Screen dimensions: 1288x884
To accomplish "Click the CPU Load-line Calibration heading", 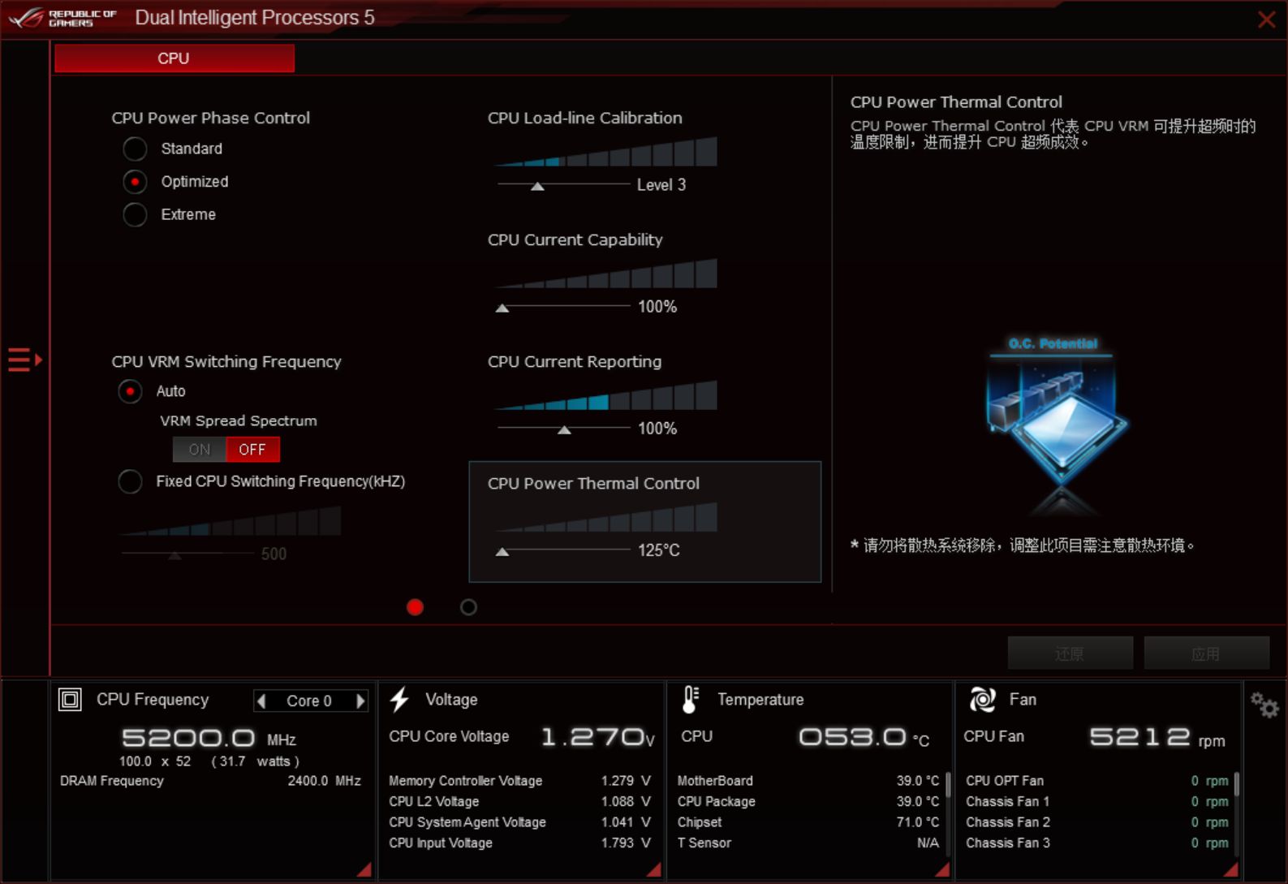I will (x=585, y=118).
